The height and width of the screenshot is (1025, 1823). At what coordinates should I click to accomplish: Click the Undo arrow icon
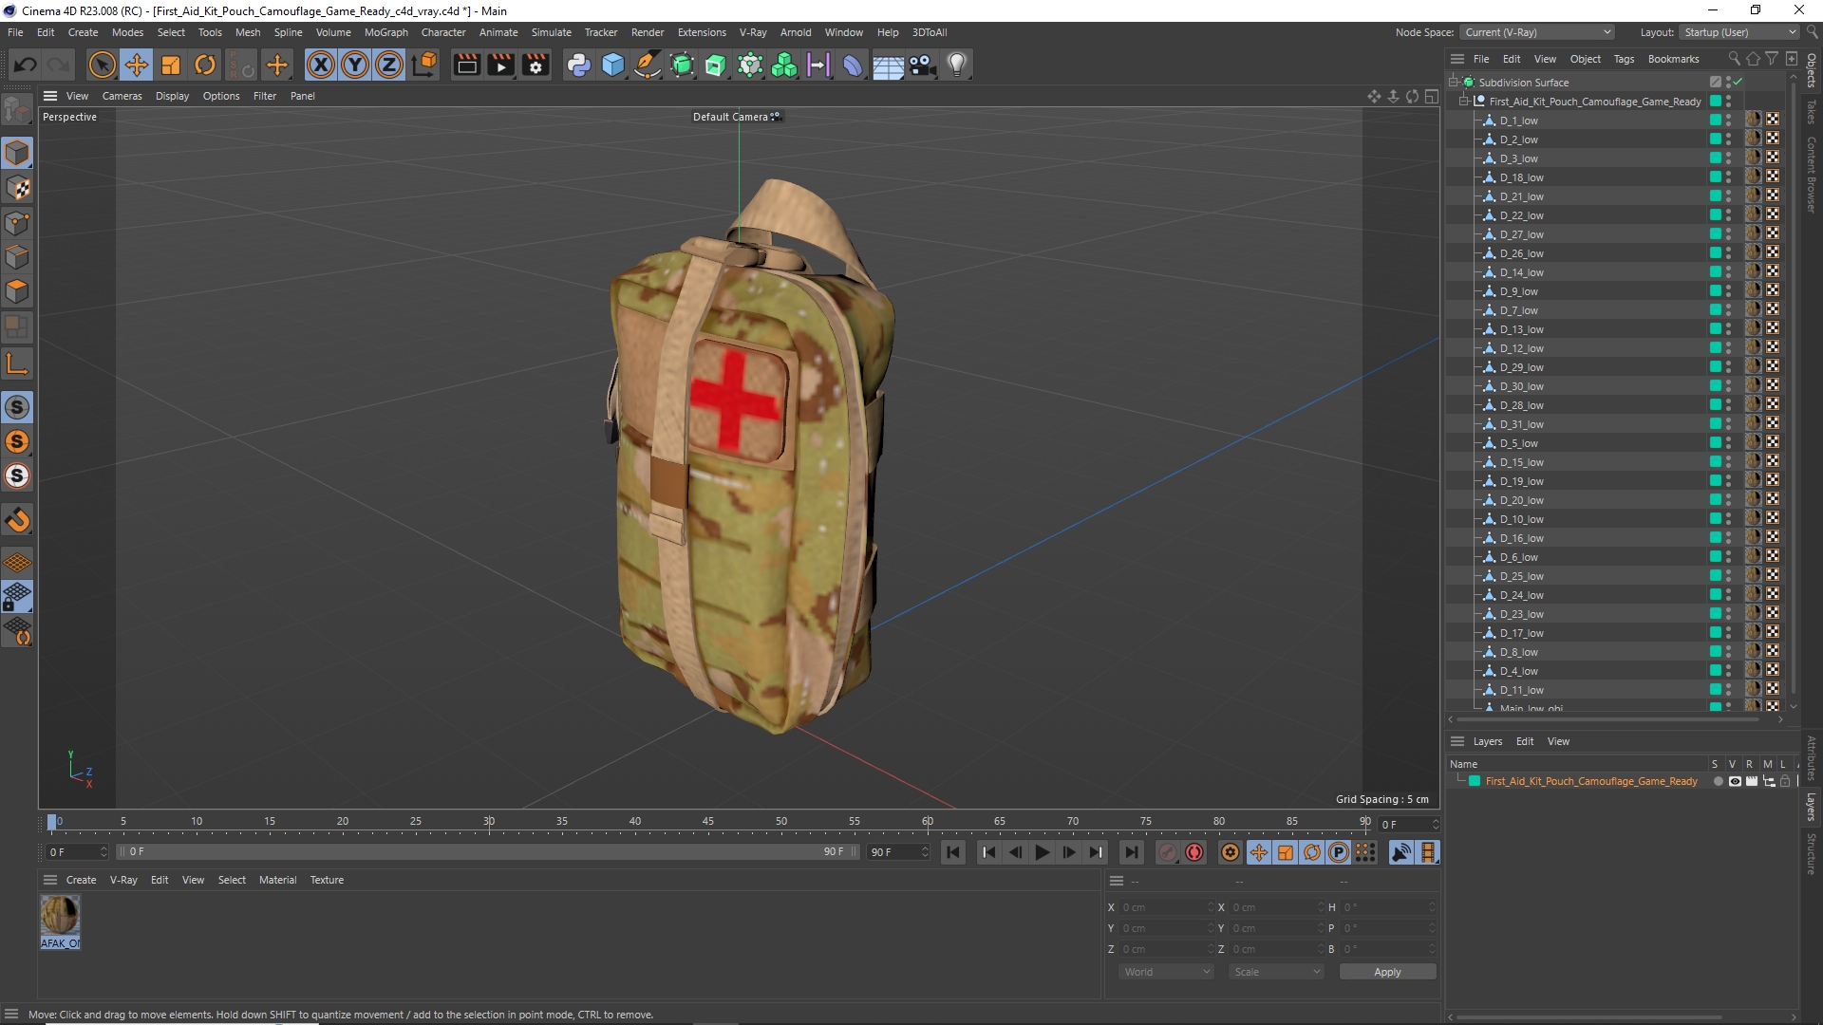26,65
